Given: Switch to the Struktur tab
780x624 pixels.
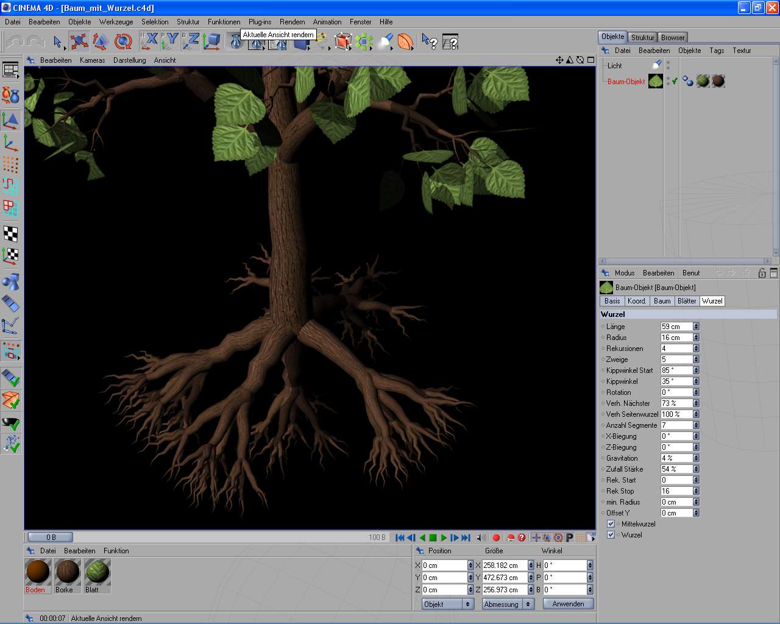Looking at the screenshot, I should [x=642, y=37].
